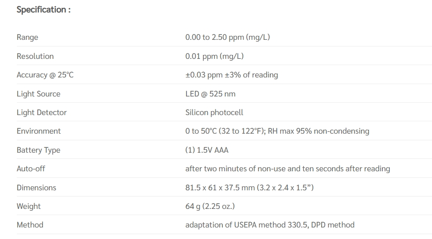Click the ±0.03 ppm accuracy value
This screenshot has width=432, height=239.
click(x=232, y=75)
